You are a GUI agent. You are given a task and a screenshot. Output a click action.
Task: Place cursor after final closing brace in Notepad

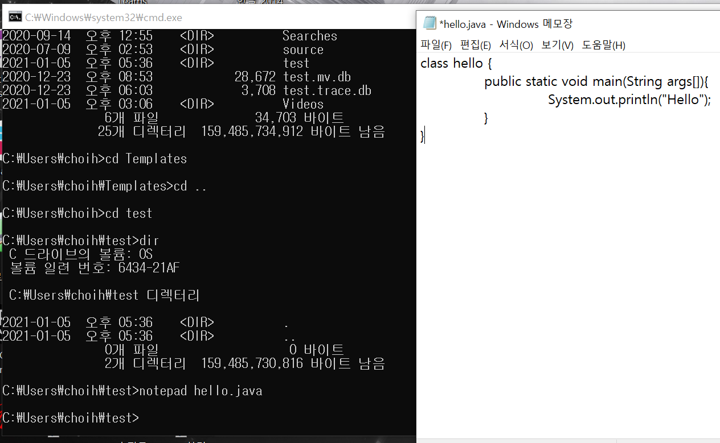click(x=424, y=136)
